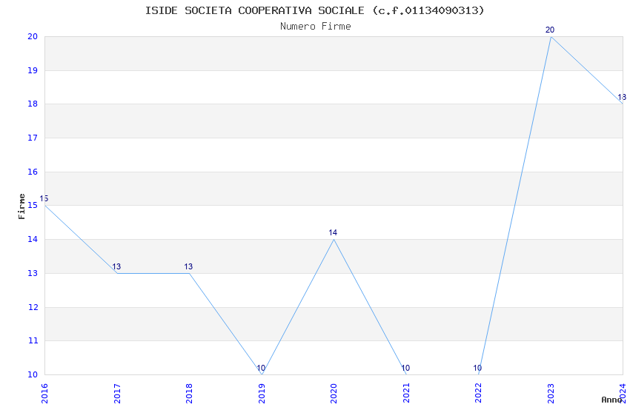Click the y-axis tick label 17
Screen dimensions: 630x407
pos(33,138)
